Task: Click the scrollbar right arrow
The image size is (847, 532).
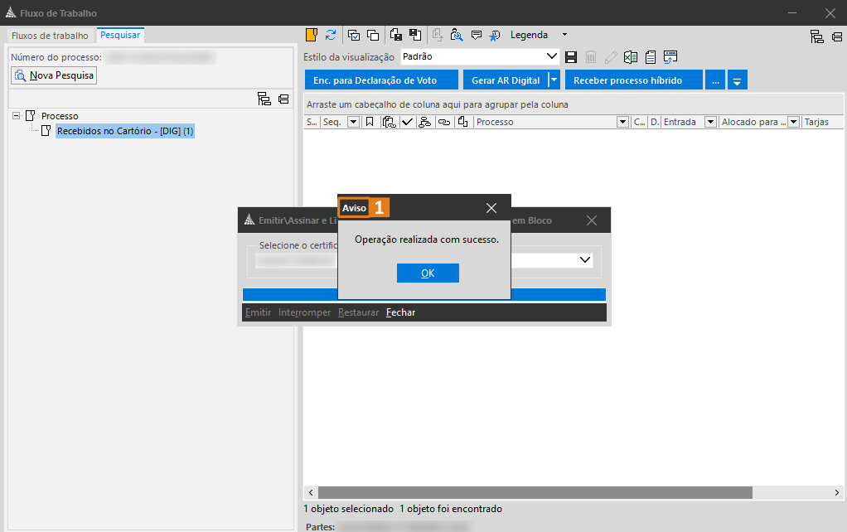Action: (837, 492)
